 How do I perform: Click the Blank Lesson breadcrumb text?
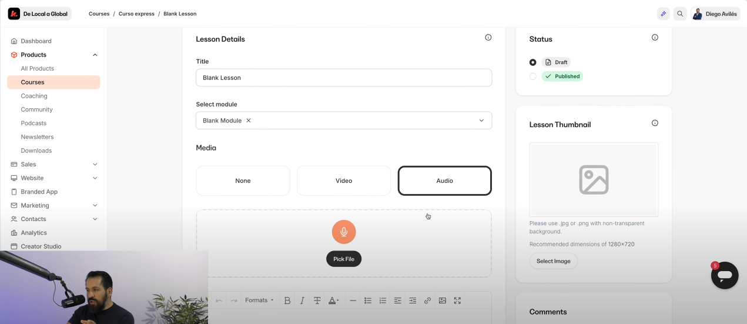pos(180,14)
